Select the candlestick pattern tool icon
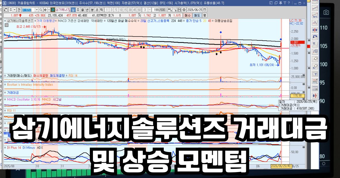The height and width of the screenshot is (178, 340). (x=315, y=30)
